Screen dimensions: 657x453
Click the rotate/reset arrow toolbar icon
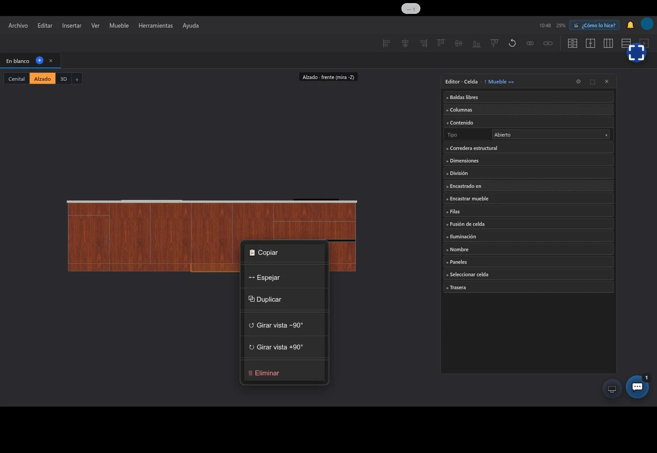(x=512, y=43)
